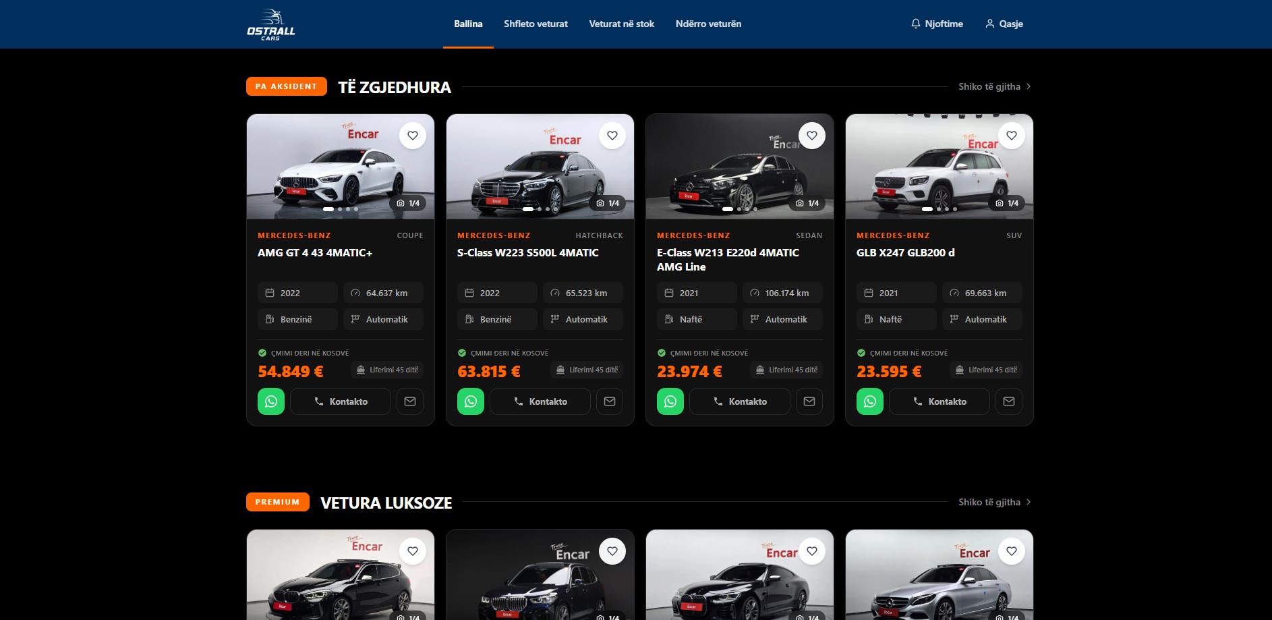Screen dimensions: 1272x620
Task: Click the HATCHBACK body type label
Action: (x=599, y=235)
